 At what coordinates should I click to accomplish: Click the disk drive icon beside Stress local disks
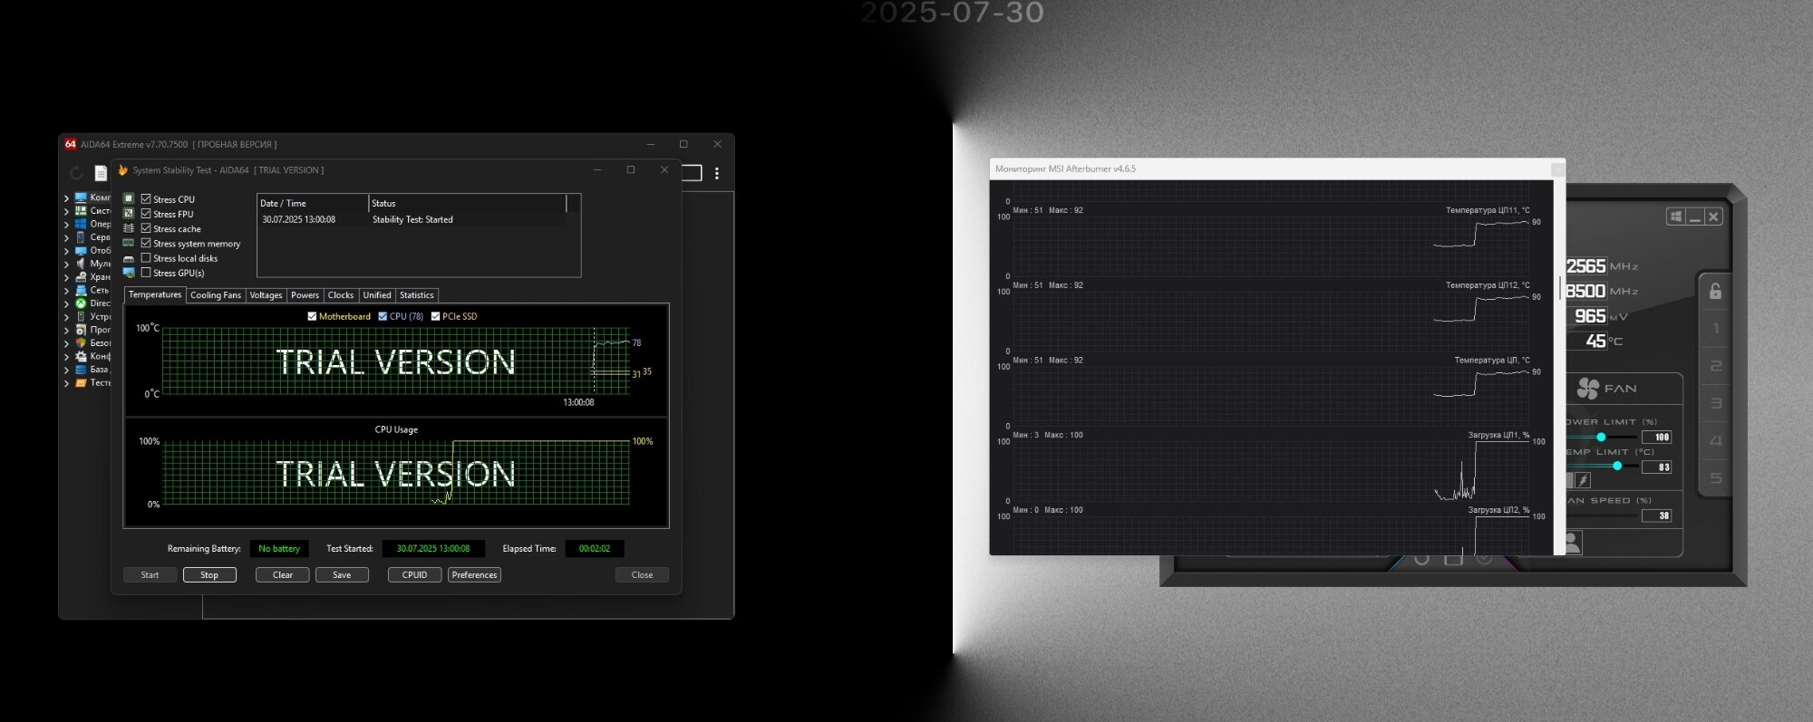(x=129, y=258)
